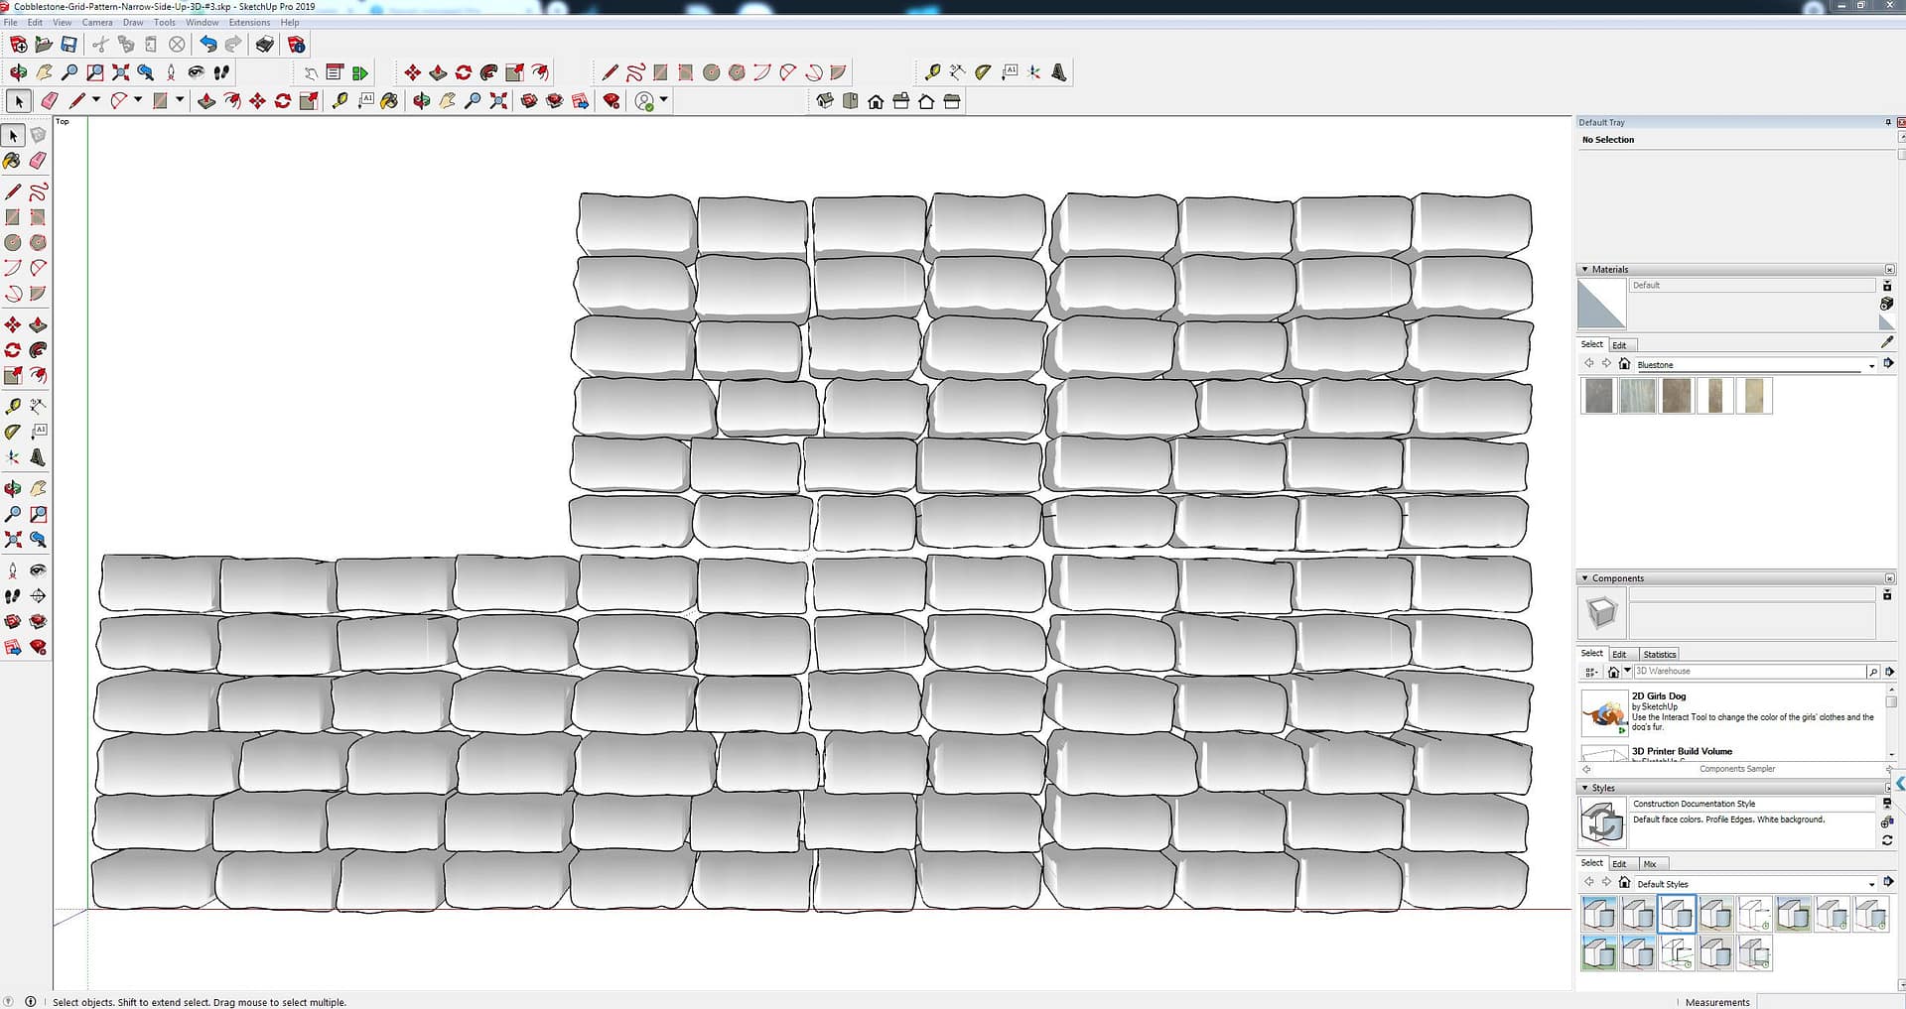
Task: Click the 3D Warehouse search field
Action: pyautogui.click(x=1749, y=672)
